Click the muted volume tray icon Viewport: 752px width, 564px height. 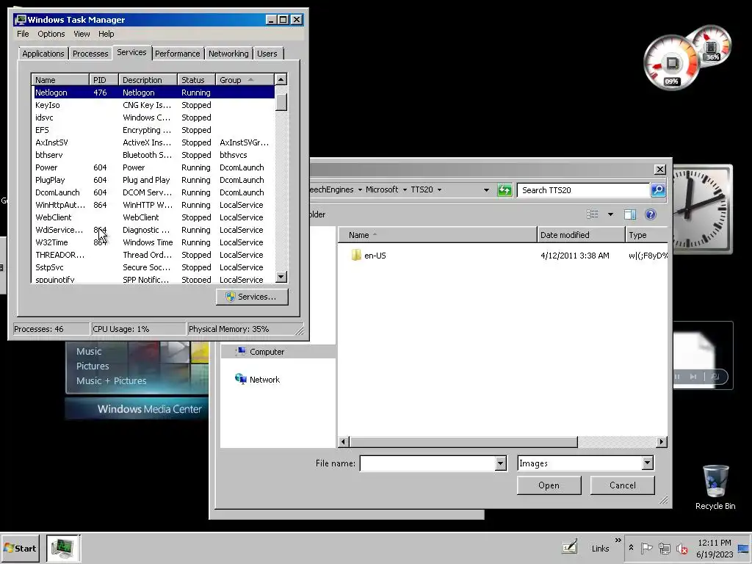pos(681,548)
